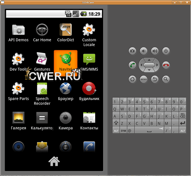191x176 pixels.
Task: Click the SYM key on the keyboard
Action: click(x=123, y=130)
